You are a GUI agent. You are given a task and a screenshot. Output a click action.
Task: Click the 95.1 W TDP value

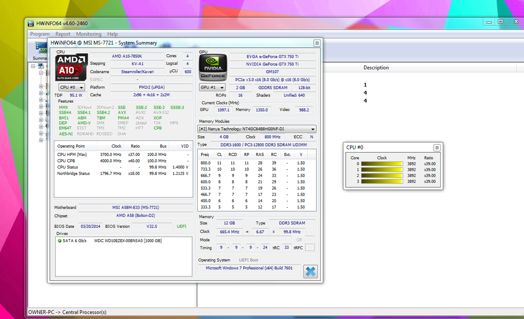click(76, 95)
